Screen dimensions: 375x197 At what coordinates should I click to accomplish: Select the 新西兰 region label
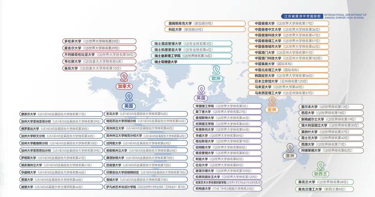[320, 174]
